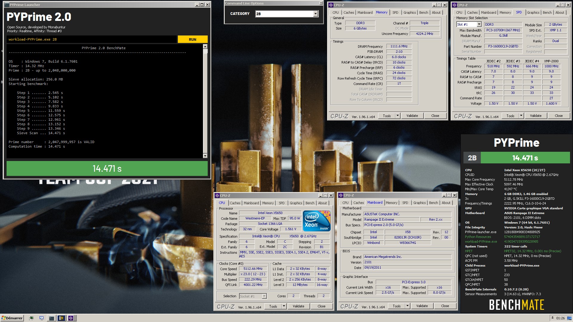Expand hidden tray icons chevron
This screenshot has width=573, height=322.
(x=552, y=318)
